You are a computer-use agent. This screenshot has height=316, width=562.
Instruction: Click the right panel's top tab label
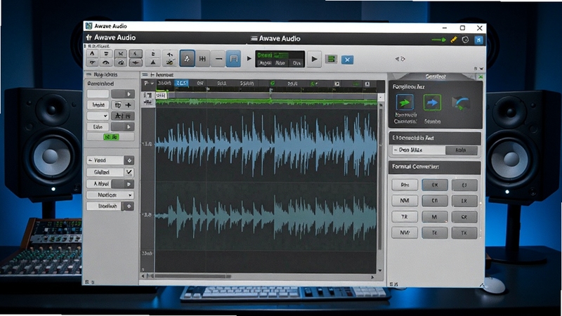click(436, 77)
